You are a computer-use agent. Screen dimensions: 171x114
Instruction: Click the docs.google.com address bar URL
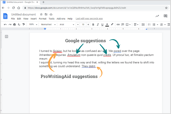click(x=77, y=8)
